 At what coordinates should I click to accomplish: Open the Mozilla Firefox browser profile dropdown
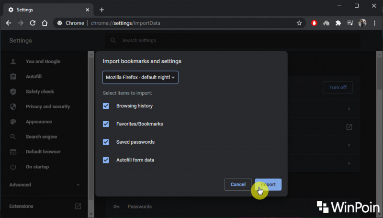tap(140, 78)
